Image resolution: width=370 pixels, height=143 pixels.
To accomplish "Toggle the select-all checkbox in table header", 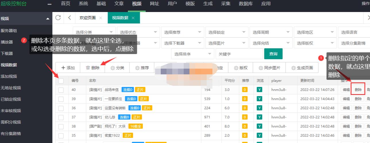I will tap(61, 81).
